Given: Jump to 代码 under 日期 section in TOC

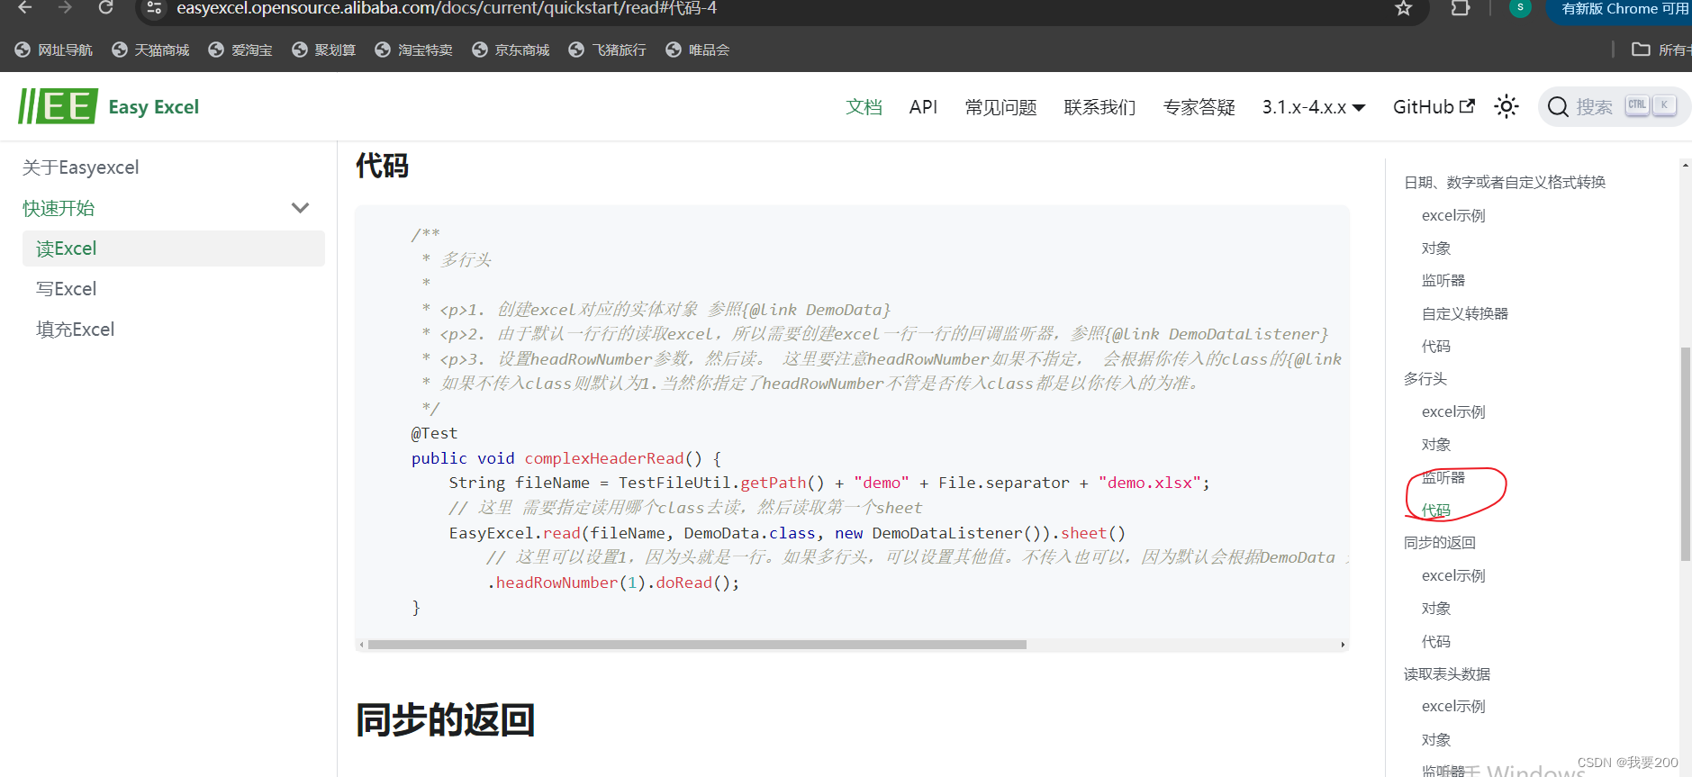Looking at the screenshot, I should pos(1436,347).
